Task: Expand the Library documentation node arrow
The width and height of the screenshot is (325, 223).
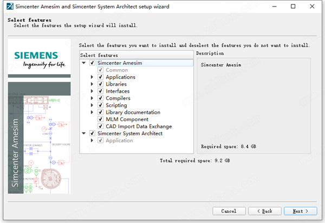Action: point(92,112)
